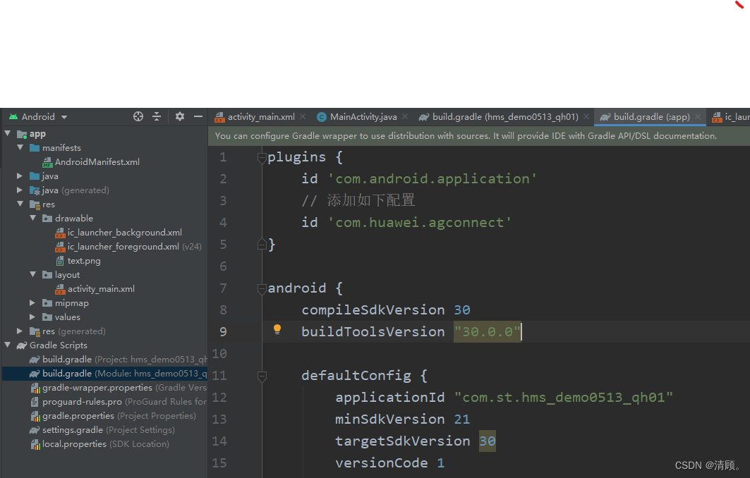Image resolution: width=750 pixels, height=478 pixels.
Task: Select build.gradle (Module) in Gradle Scripts
Action: pyautogui.click(x=104, y=374)
